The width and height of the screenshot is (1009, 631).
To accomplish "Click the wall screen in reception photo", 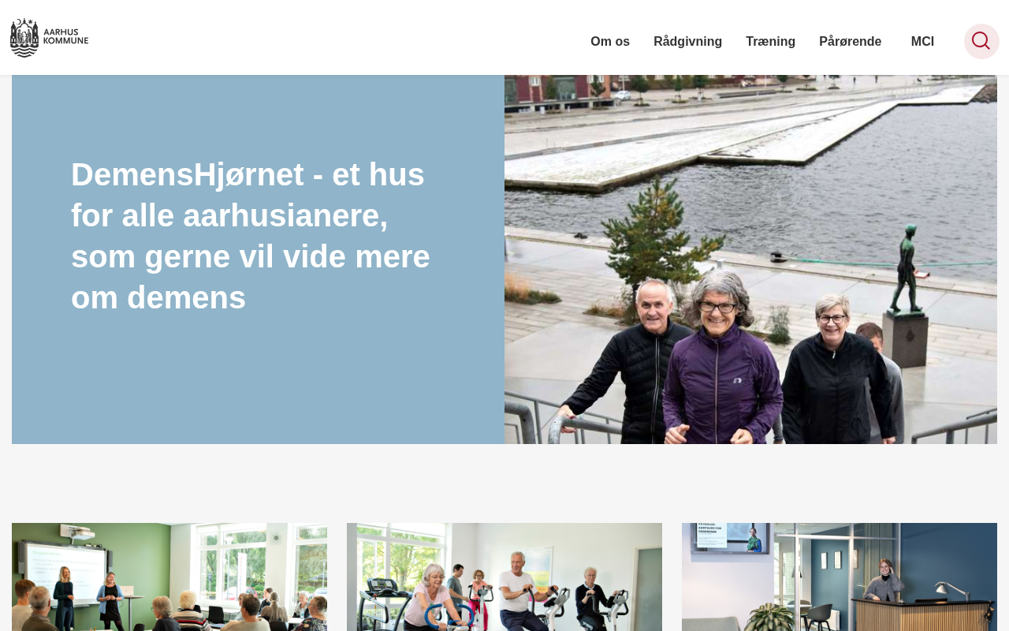I will (x=729, y=538).
